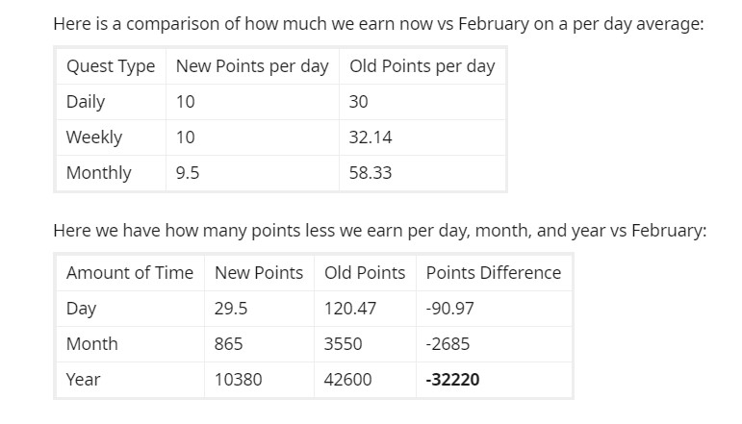Select the 10380 new points cell

(238, 380)
